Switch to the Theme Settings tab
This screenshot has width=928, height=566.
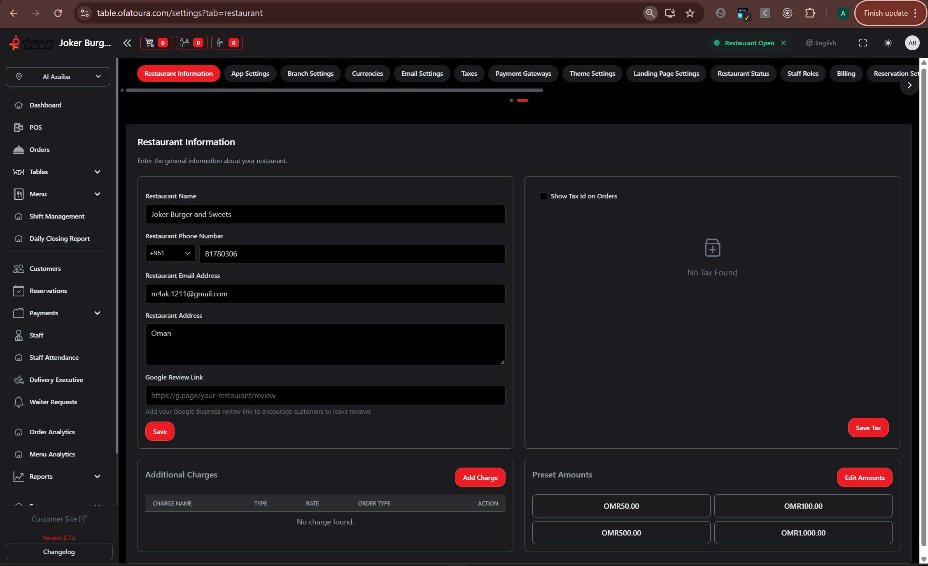(592, 74)
